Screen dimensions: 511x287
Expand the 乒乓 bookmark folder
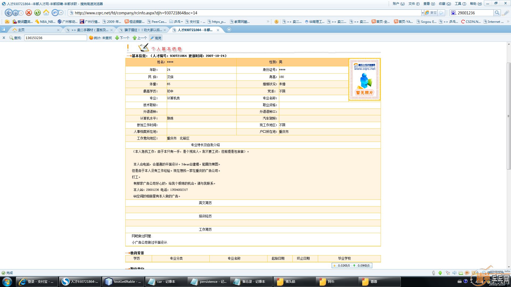(176, 22)
